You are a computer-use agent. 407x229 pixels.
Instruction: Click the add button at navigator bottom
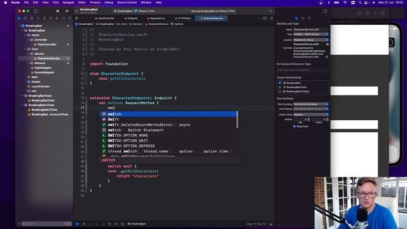pyautogui.click(x=19, y=223)
